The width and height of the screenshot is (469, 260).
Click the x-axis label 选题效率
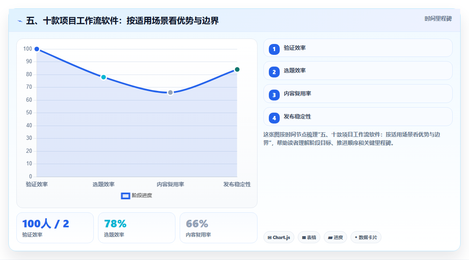coord(103,184)
